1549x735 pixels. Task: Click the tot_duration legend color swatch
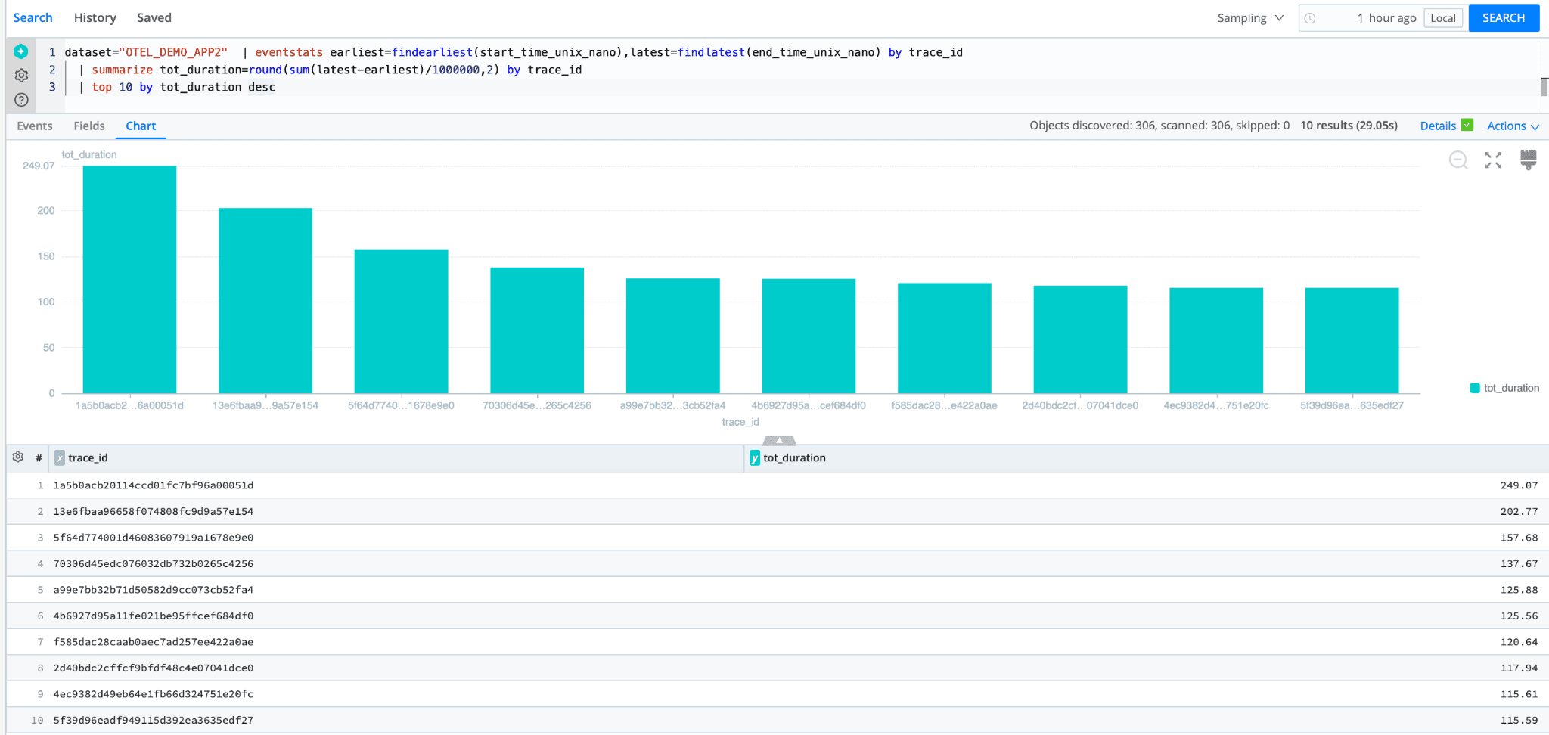coord(1474,388)
